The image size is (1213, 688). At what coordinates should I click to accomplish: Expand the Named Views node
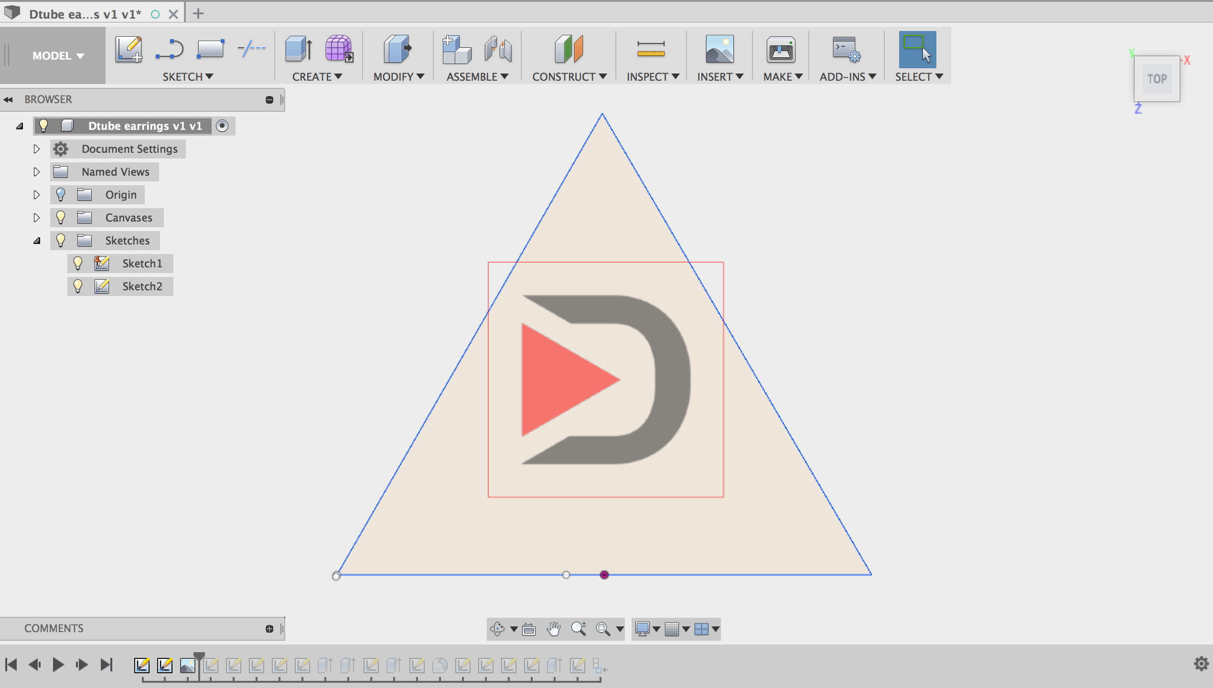[36, 172]
